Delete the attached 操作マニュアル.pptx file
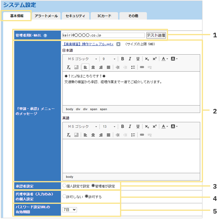The width and height of the screenshot is (220, 219). (119, 44)
